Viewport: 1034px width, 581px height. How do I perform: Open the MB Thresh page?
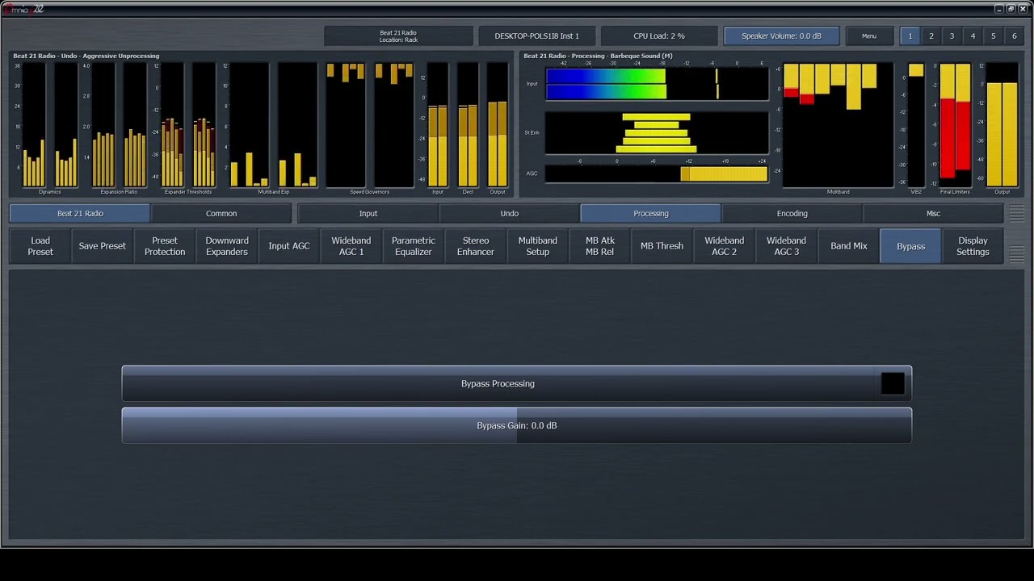[x=662, y=246]
